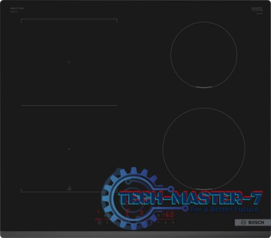Tap the pan symbol on flex zone edge
Screen dimensions: 271x238
point(70,188)
